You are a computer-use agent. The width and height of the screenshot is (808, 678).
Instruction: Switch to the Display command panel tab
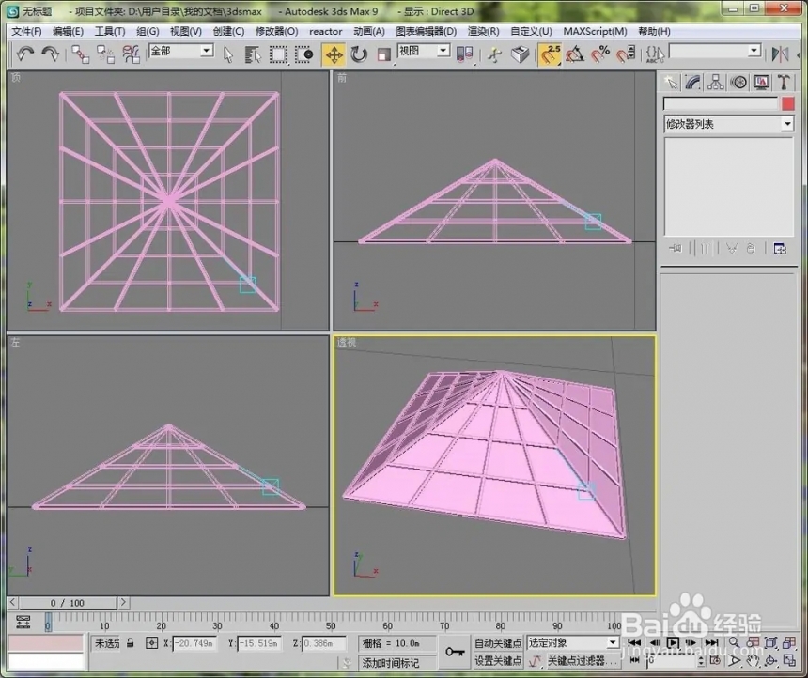(x=762, y=83)
